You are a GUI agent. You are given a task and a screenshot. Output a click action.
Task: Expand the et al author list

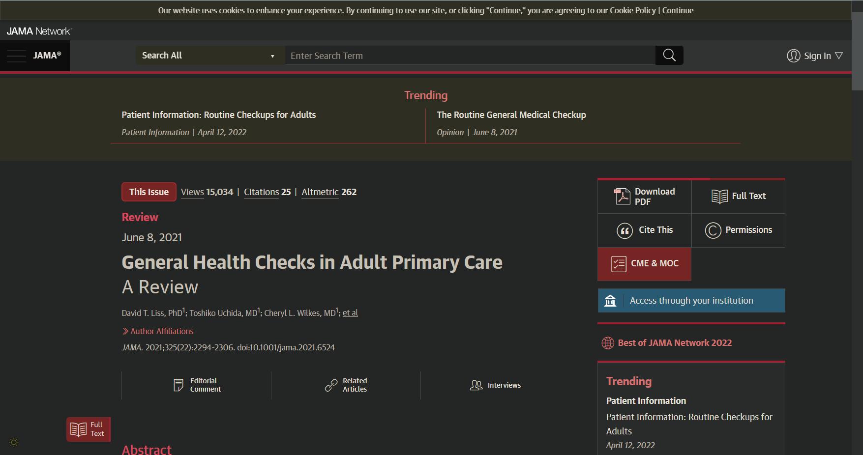pyautogui.click(x=350, y=313)
